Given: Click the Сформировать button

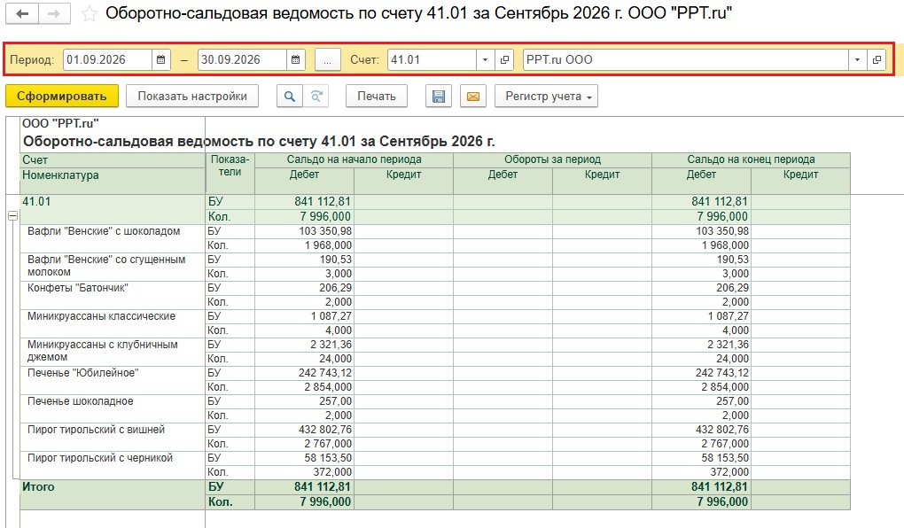Looking at the screenshot, I should pos(62,97).
